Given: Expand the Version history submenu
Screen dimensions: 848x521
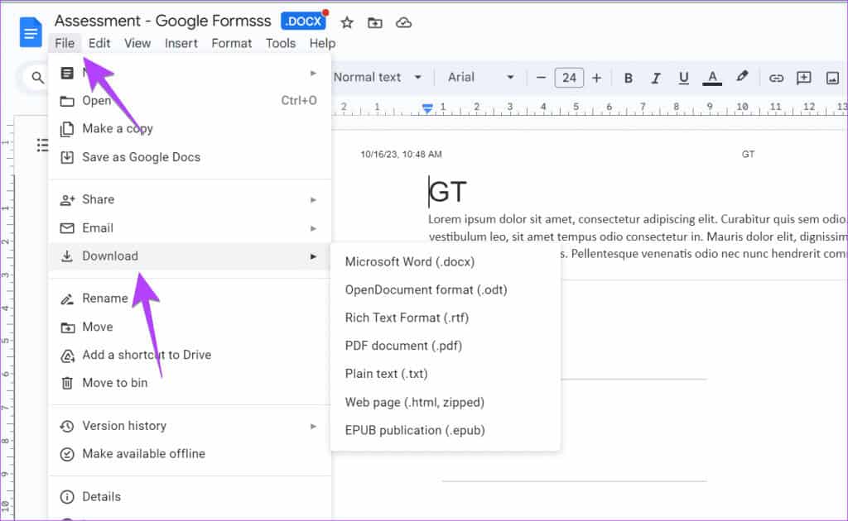Looking at the screenshot, I should pyautogui.click(x=190, y=426).
